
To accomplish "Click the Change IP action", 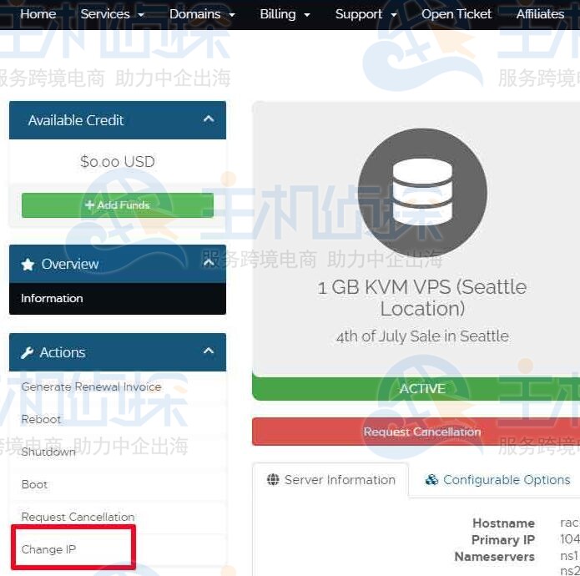I will point(49,549).
